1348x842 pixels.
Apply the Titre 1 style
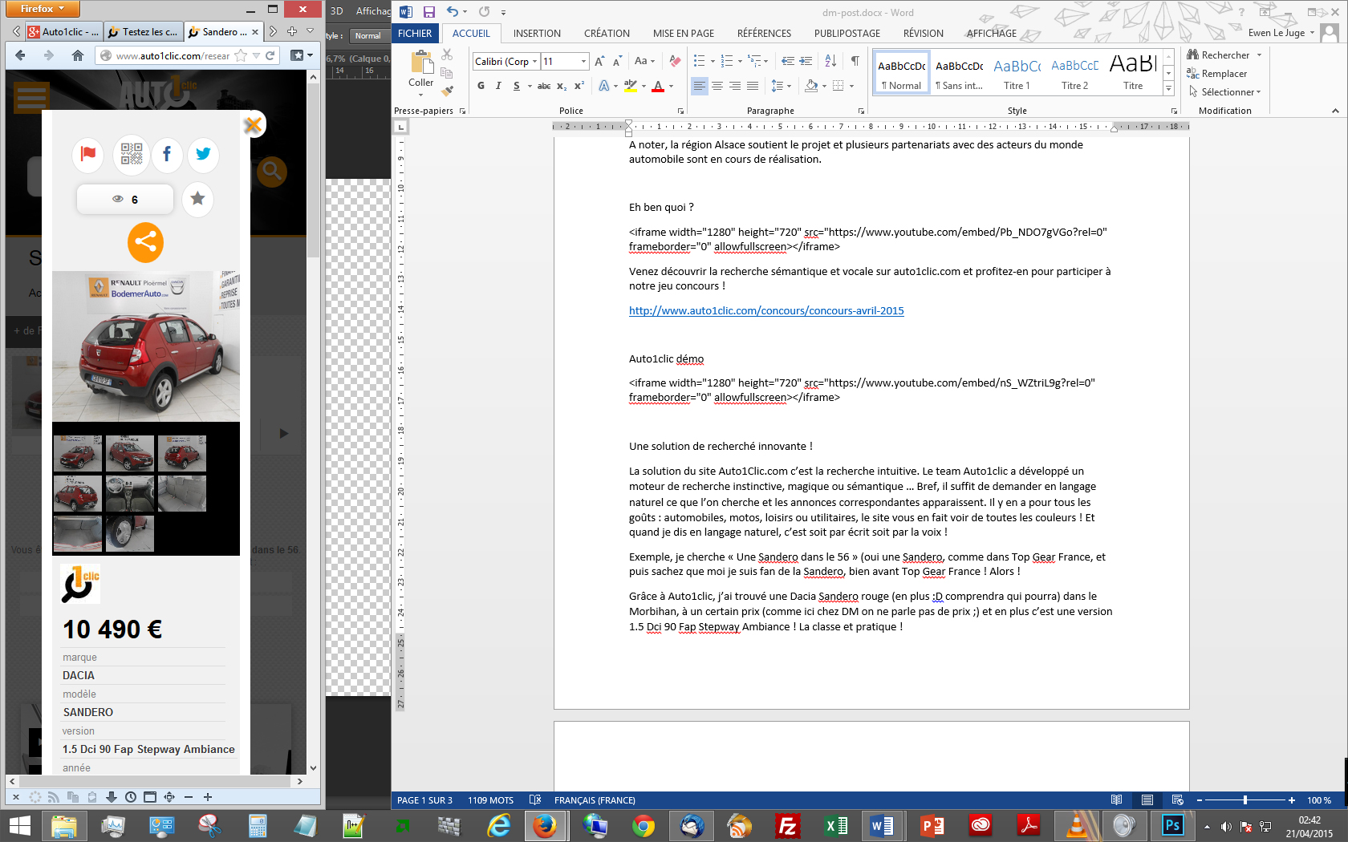tap(1017, 73)
